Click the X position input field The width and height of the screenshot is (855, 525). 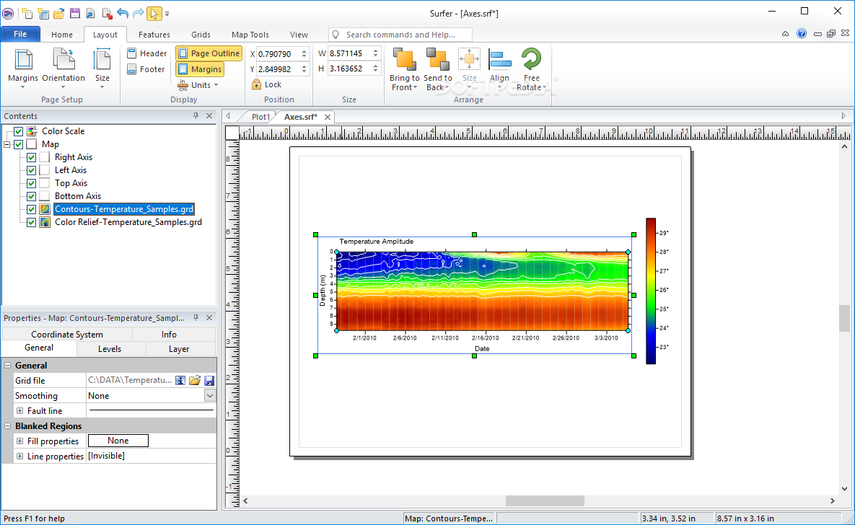[x=278, y=53]
